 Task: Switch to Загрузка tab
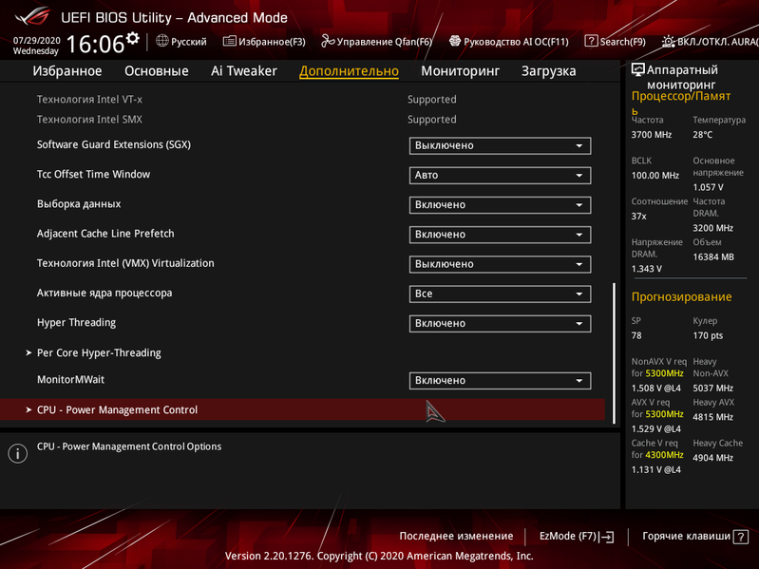pos(548,71)
